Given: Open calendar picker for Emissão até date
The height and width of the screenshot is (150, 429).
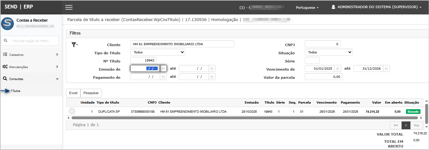Looking at the screenshot, I should 212,69.
